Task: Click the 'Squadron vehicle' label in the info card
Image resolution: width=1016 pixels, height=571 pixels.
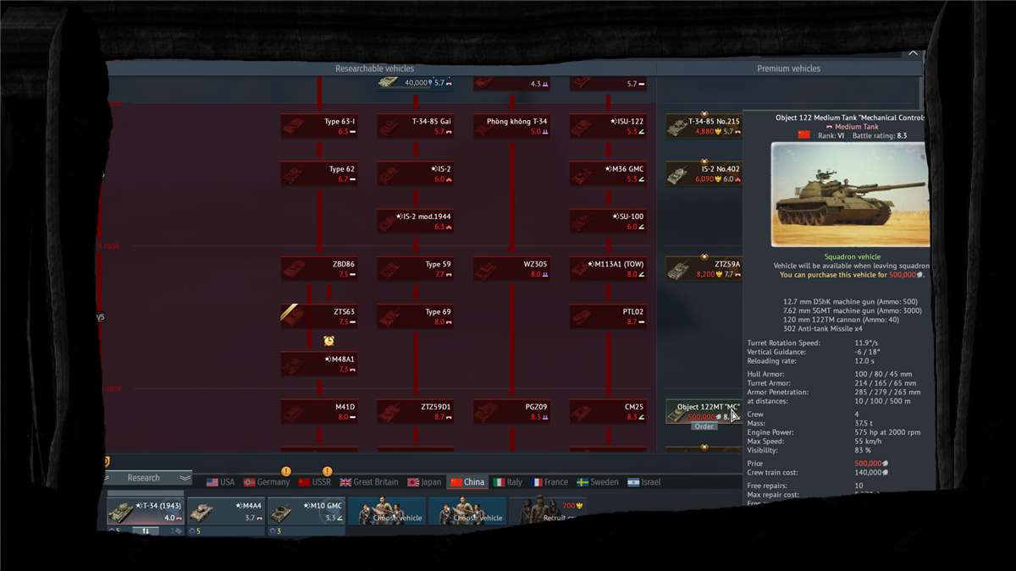Action: click(x=852, y=256)
